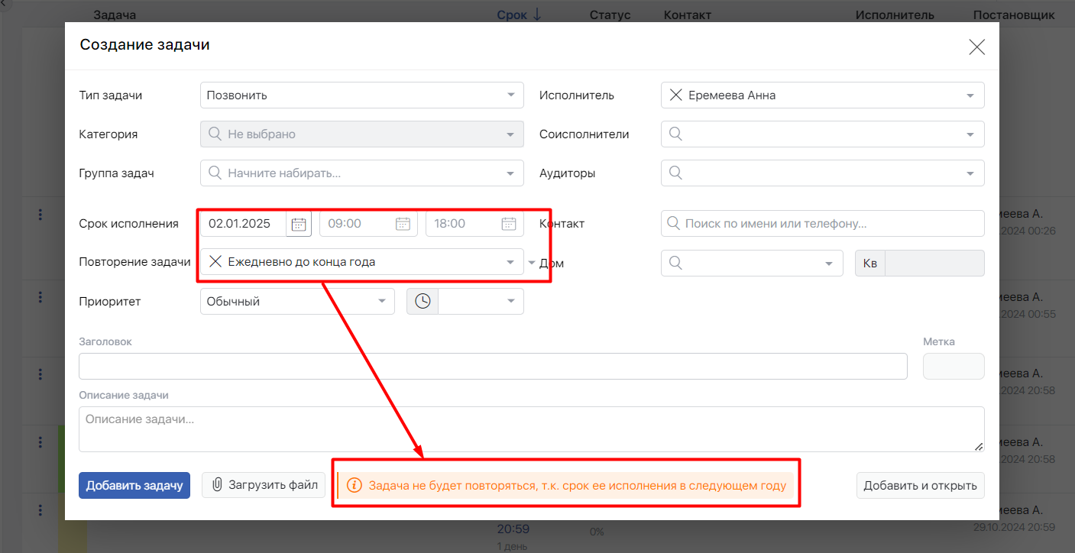The image size is (1075, 553).
Task: Open the Аудиторы dropdown
Action: click(970, 173)
